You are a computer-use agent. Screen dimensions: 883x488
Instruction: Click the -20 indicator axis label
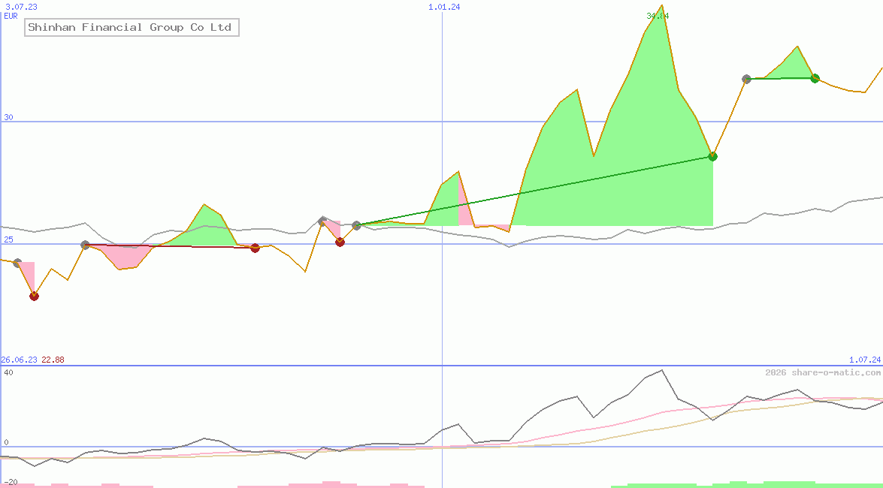point(10,483)
